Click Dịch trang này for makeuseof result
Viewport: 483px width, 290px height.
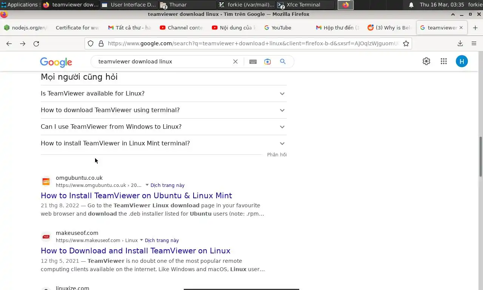coord(162,241)
